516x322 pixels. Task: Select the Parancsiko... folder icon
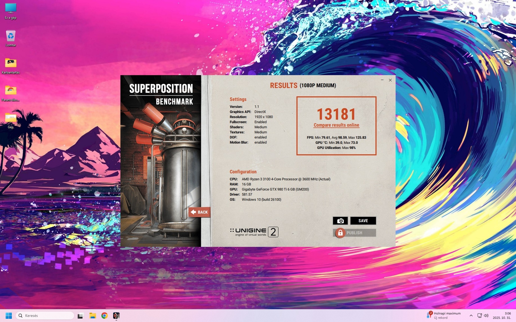click(11, 93)
